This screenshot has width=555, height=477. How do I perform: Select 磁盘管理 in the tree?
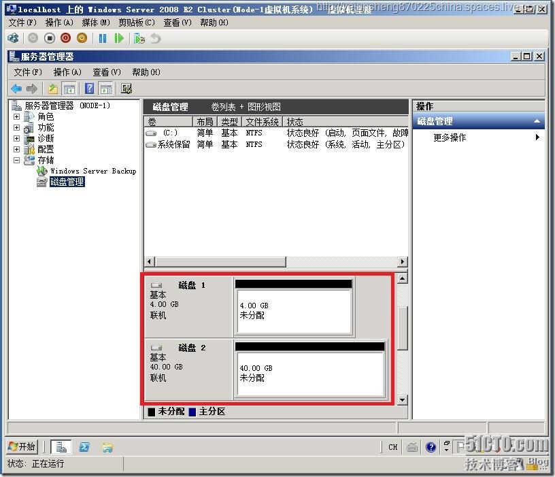pos(67,182)
